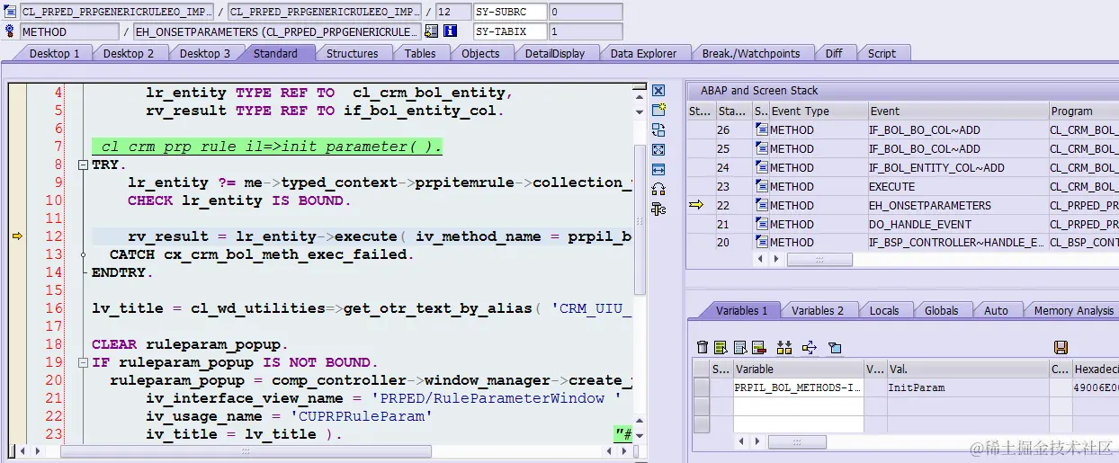
Task: Select the Structures tab
Action: pyautogui.click(x=352, y=53)
